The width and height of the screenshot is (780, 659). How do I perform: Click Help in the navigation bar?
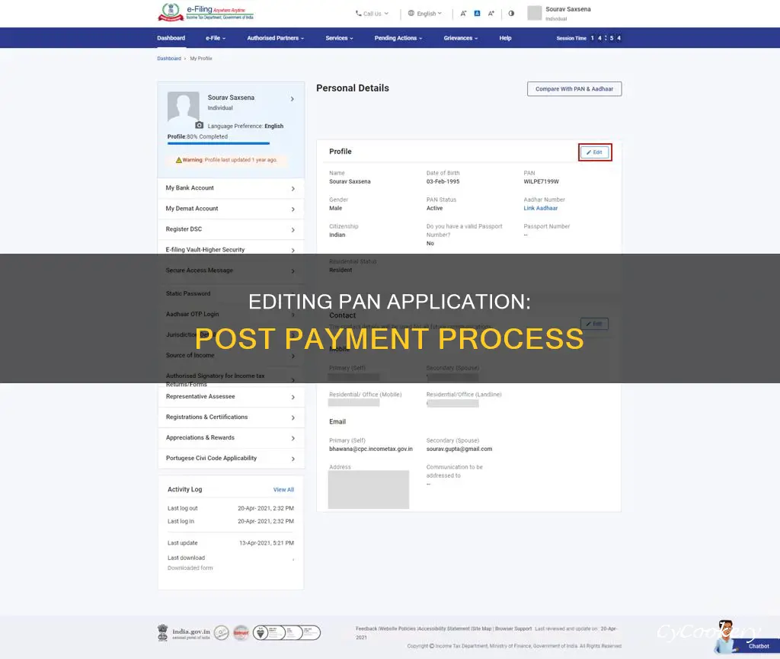click(506, 38)
